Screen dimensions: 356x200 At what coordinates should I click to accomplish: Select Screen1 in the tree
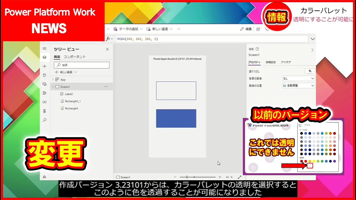click(65, 87)
